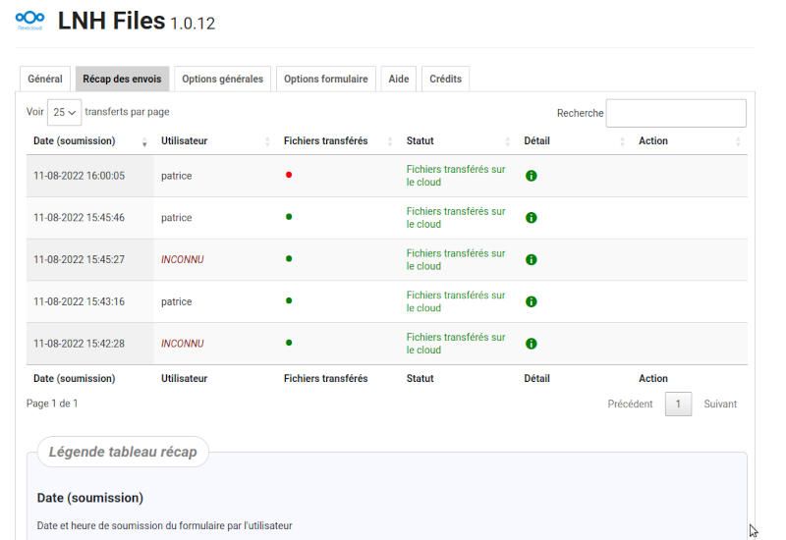Click legend description 'Date et heure de soumission'
Image resolution: width=786 pixels, height=540 pixels.
[164, 526]
